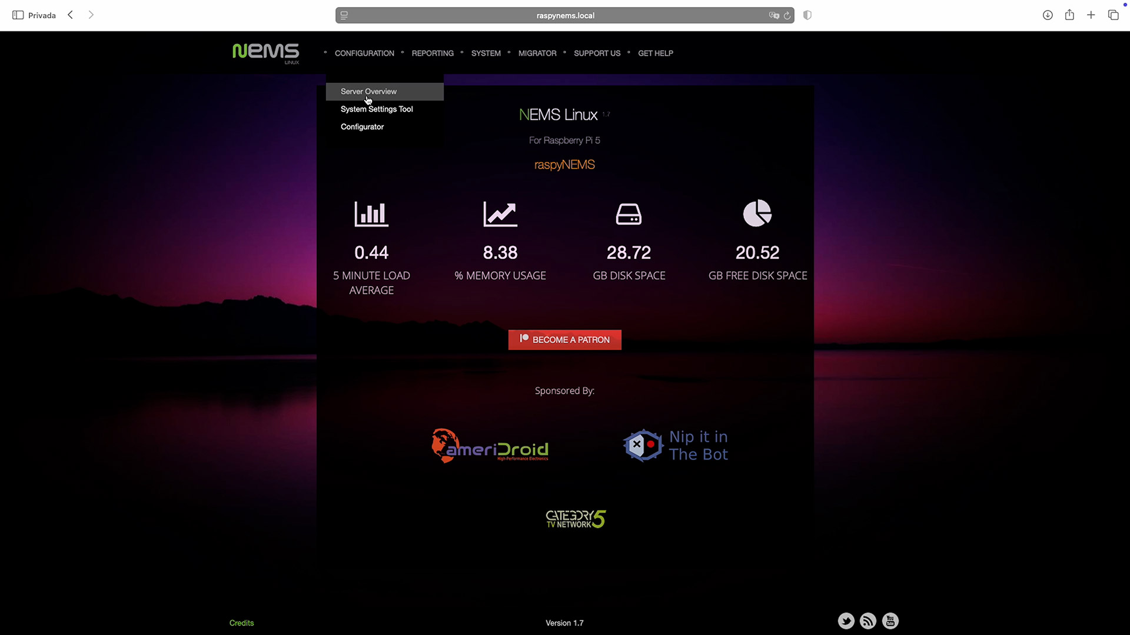Click the raspynems.local address bar
The width and height of the screenshot is (1130, 635).
click(565, 15)
